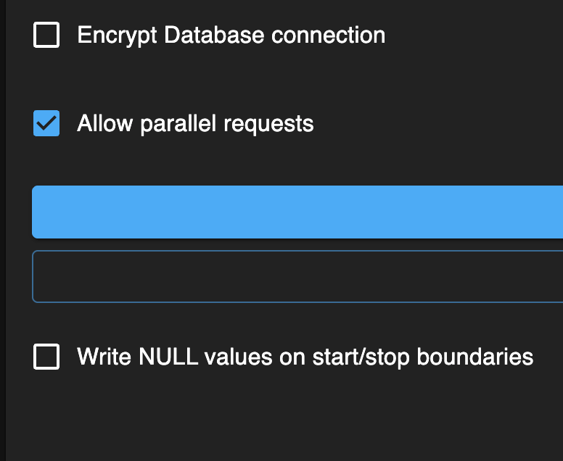Screen dimensions: 563x461
Task: Enable the Encrypt Database connection checkbox
Action: 46,35
